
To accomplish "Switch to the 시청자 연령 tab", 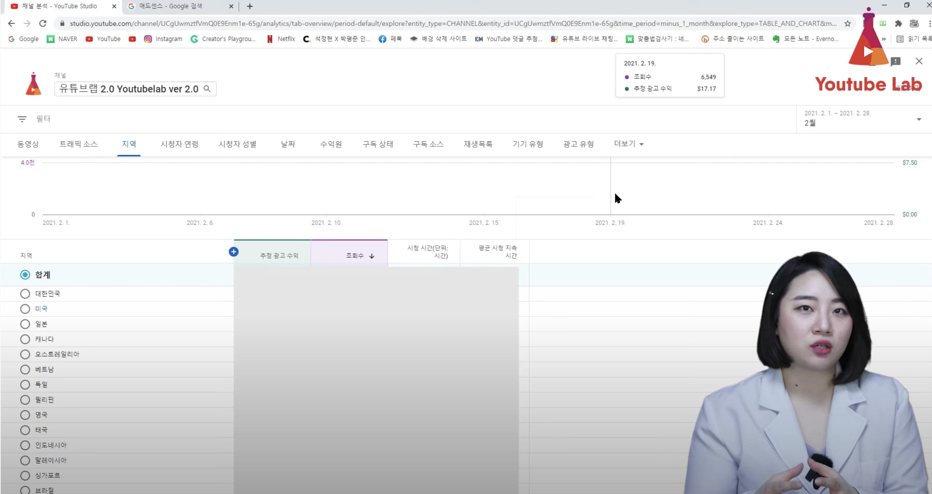I will coord(180,144).
